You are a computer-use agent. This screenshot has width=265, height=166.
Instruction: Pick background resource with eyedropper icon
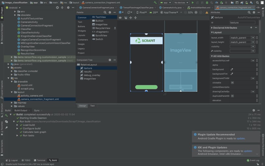[x=232, y=69]
